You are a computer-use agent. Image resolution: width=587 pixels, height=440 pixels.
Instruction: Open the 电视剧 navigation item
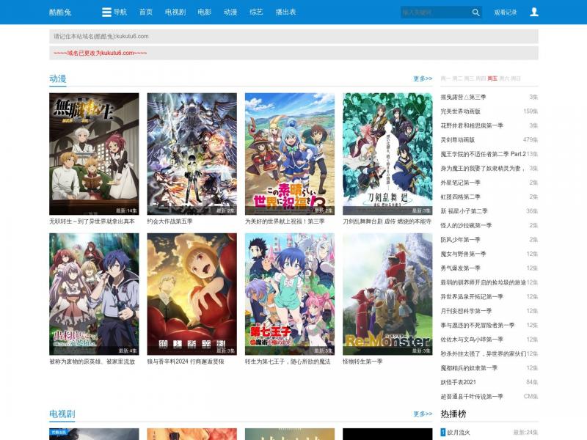175,12
